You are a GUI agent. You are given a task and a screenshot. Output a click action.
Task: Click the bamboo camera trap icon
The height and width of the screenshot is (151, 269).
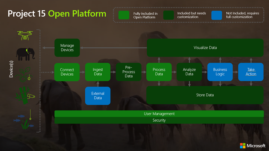pos(25,96)
